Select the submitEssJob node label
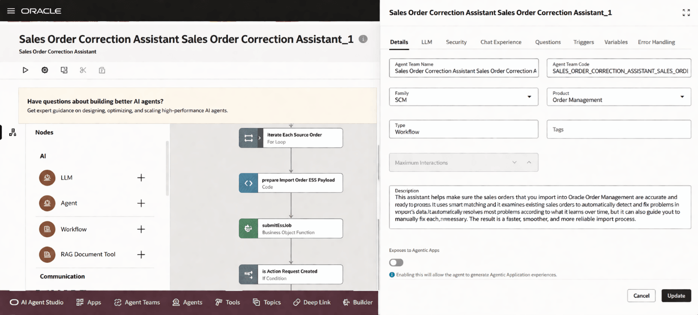 (x=278, y=225)
